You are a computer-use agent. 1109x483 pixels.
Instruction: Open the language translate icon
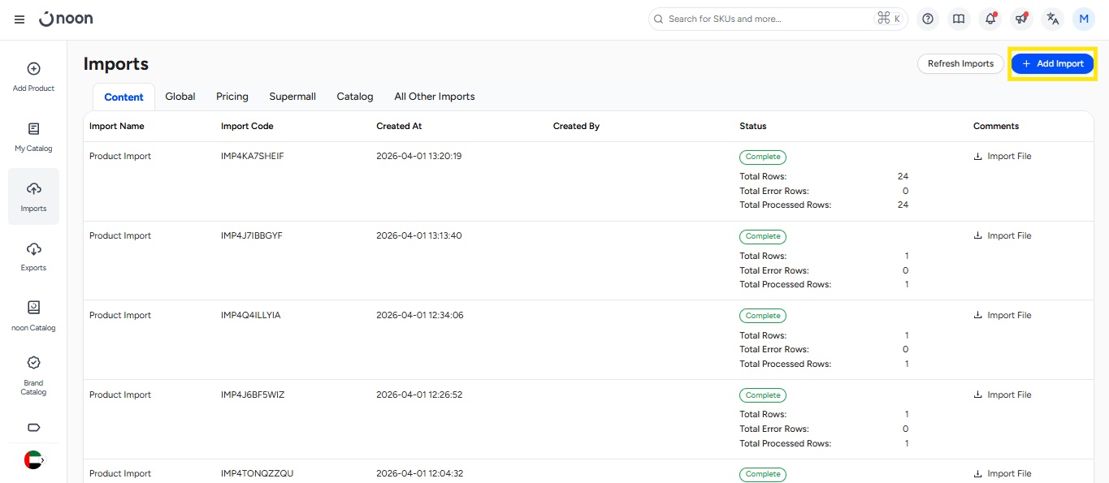pyautogui.click(x=1052, y=19)
